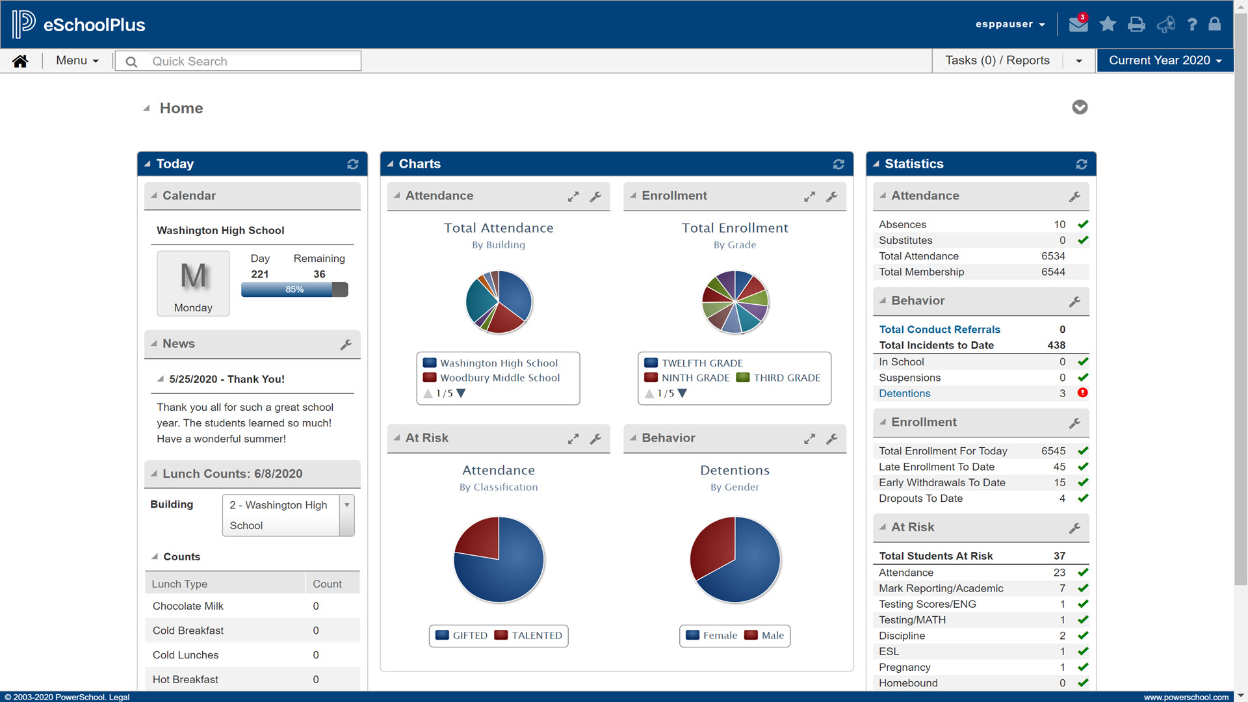Open the print icon
The image size is (1248, 702).
click(1136, 24)
